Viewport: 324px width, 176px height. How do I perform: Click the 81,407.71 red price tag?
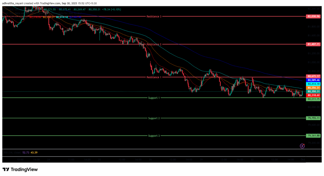tap(314, 44)
